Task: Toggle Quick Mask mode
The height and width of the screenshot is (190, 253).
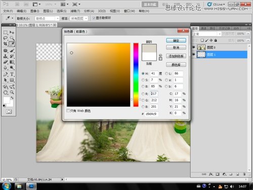Action: click(x=9, y=111)
